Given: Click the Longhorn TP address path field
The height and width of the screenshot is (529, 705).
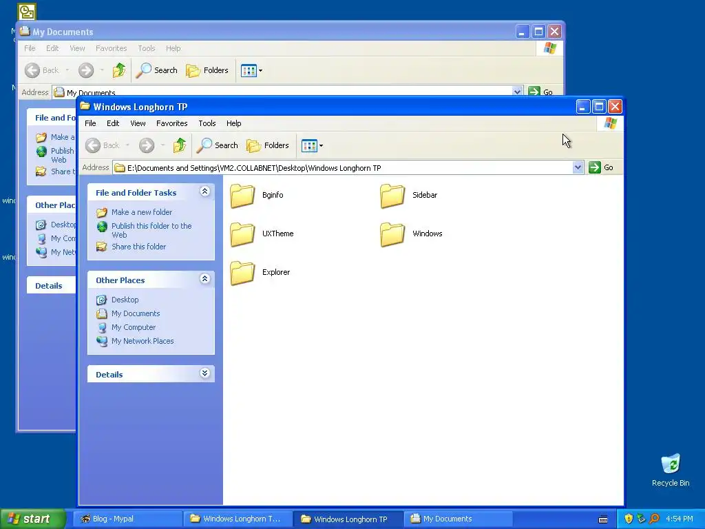Looking at the screenshot, I should [x=343, y=168].
